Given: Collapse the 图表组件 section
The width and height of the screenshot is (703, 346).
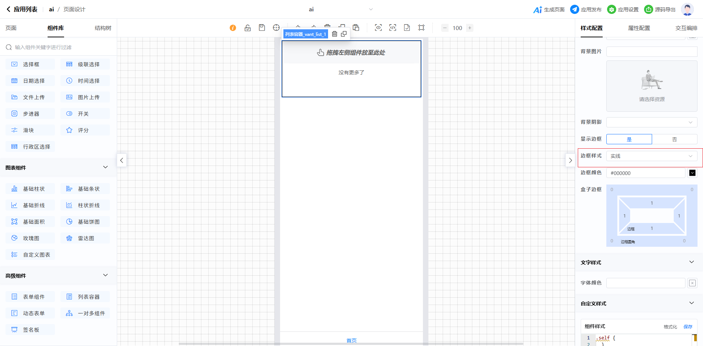Looking at the screenshot, I should [105, 167].
